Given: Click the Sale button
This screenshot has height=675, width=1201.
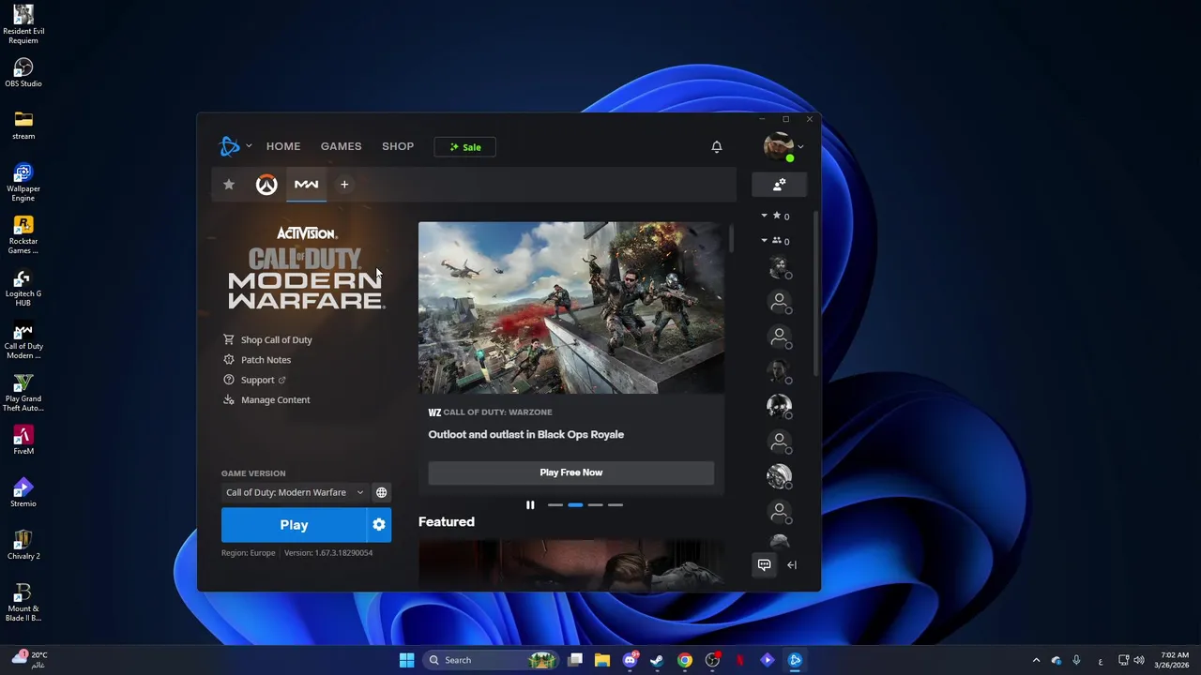Looking at the screenshot, I should [x=464, y=147].
